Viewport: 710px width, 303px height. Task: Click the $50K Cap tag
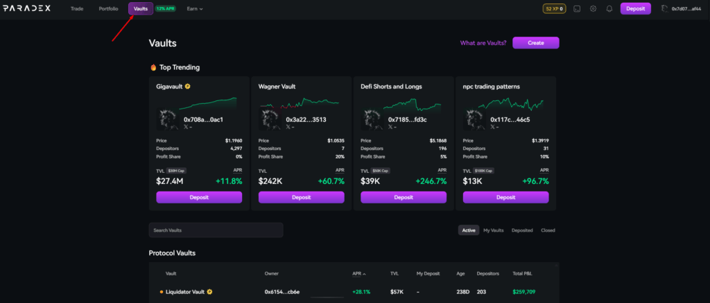(x=381, y=171)
